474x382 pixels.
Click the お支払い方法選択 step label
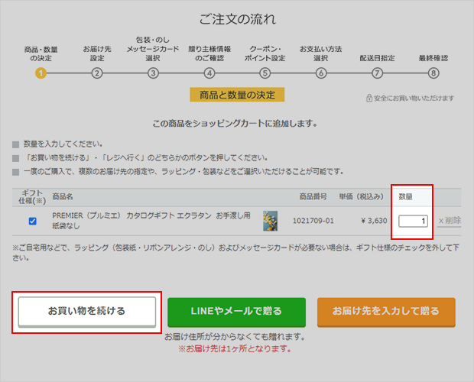click(321, 53)
